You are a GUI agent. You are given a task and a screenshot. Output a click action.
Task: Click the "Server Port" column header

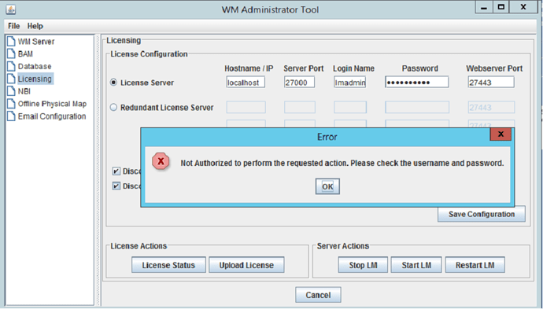[303, 68]
